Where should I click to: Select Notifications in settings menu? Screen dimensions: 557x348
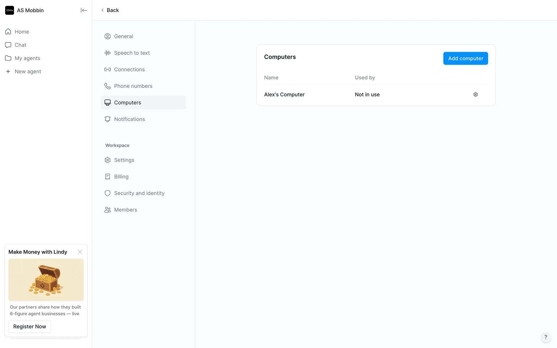tap(129, 119)
